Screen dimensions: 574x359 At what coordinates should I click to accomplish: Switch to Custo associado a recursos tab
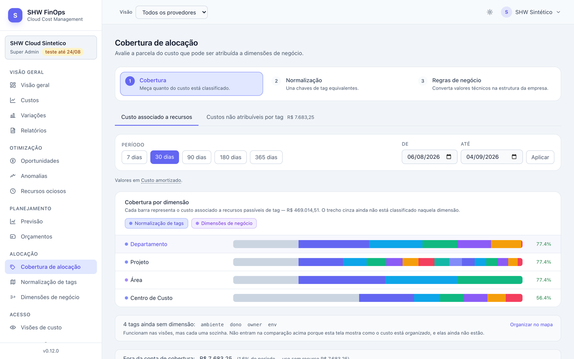[x=157, y=117]
